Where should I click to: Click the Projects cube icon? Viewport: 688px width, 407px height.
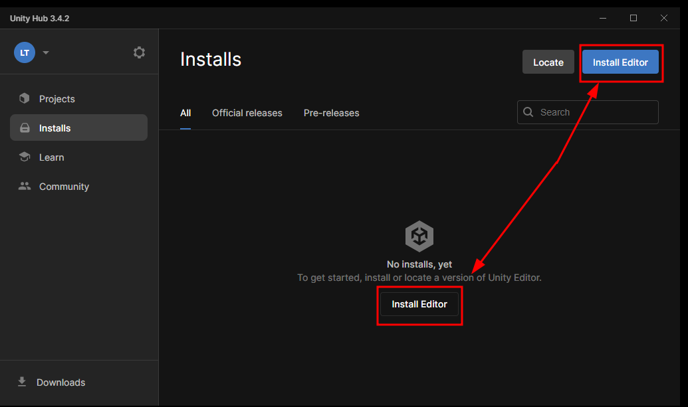(25, 98)
